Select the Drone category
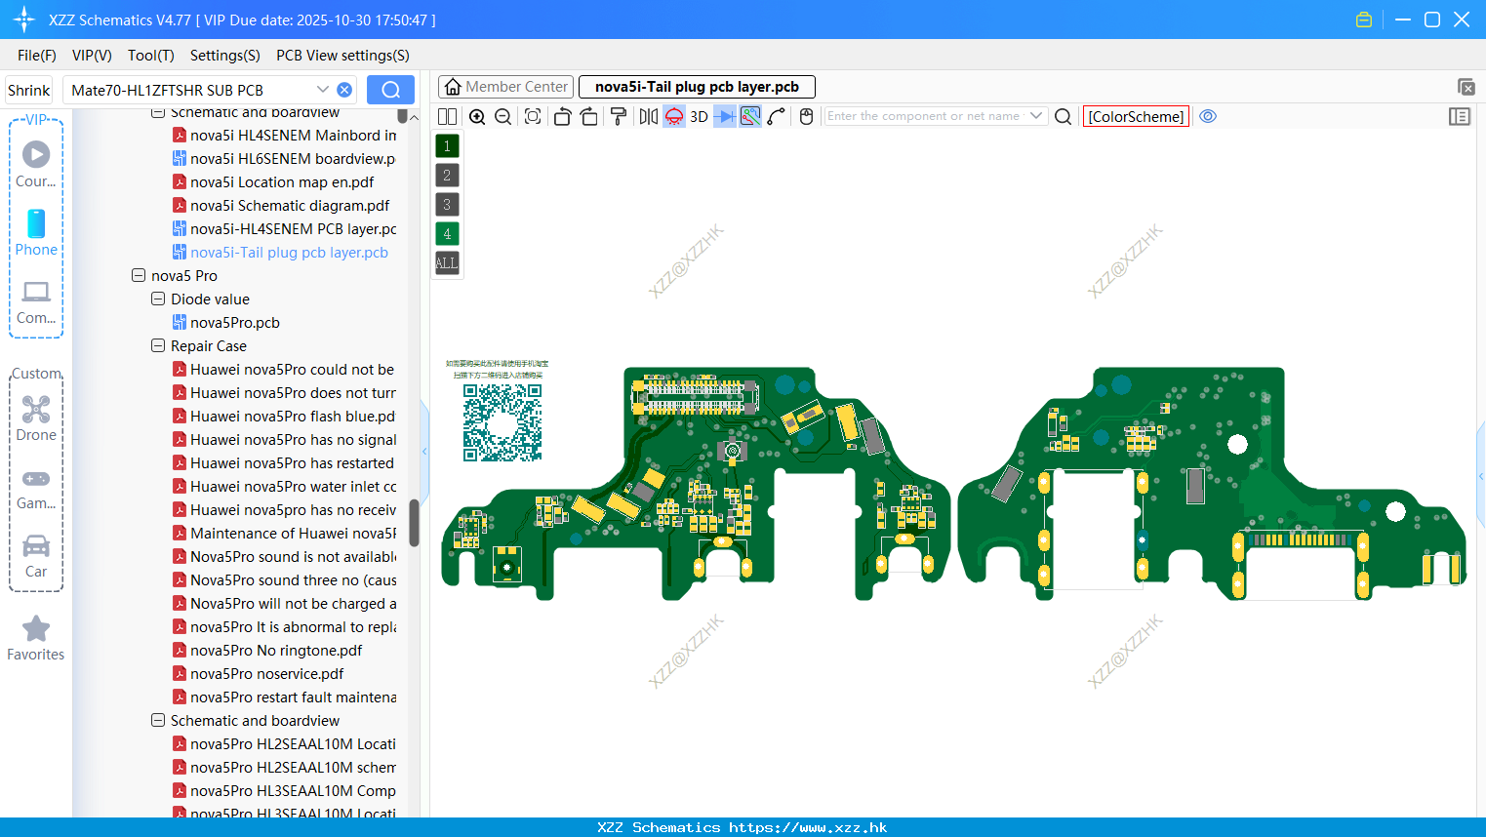This screenshot has height=837, width=1486. pos(36,418)
